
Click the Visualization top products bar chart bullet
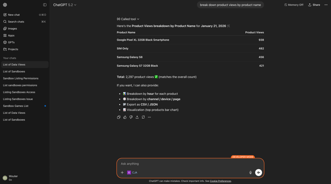coord(151,110)
